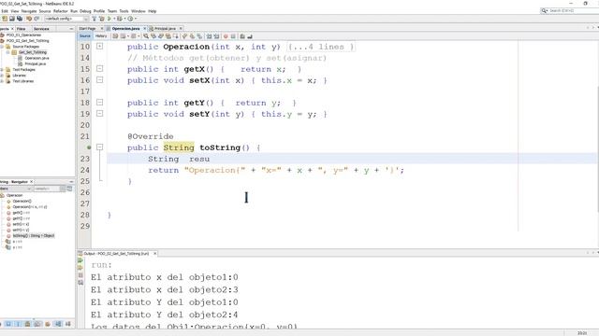Switch to Principal.java editor tab
Image resolution: width=599 pixels, height=336 pixels.
165,29
